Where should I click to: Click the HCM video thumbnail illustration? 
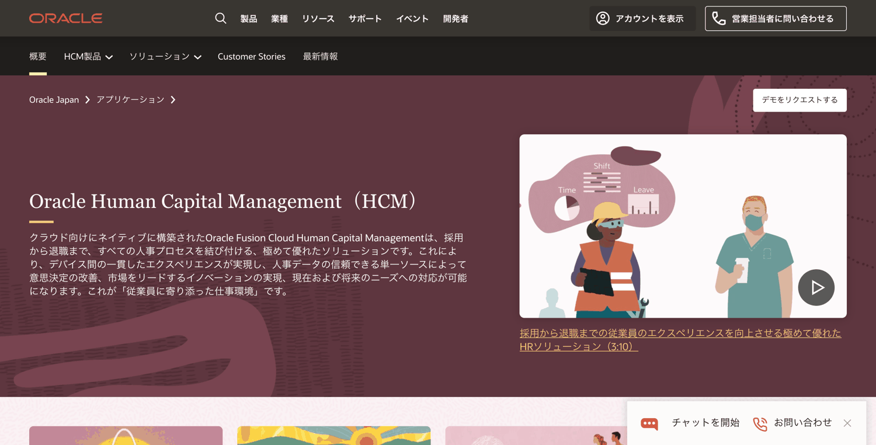click(x=683, y=226)
